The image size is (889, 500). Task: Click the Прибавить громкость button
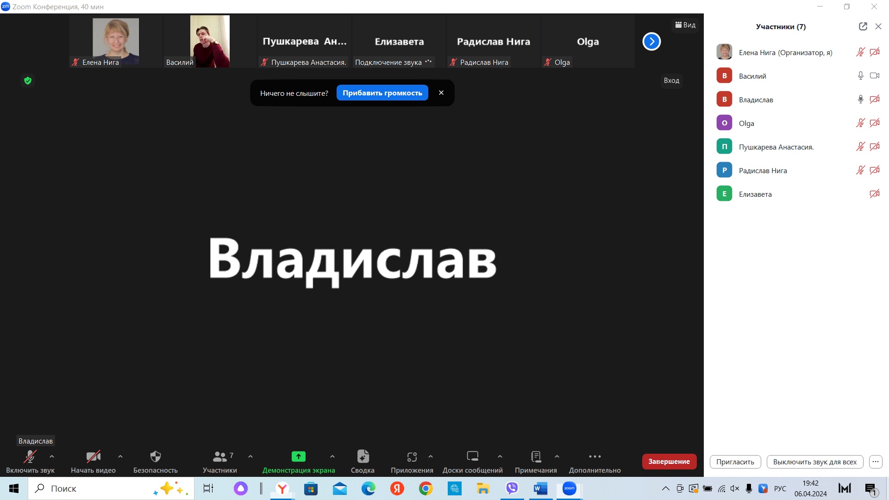[x=382, y=93]
